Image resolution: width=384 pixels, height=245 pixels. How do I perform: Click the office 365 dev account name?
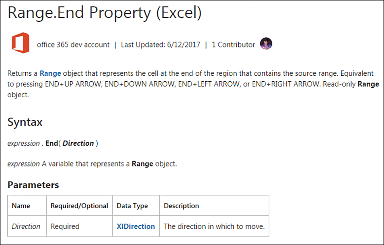73,45
